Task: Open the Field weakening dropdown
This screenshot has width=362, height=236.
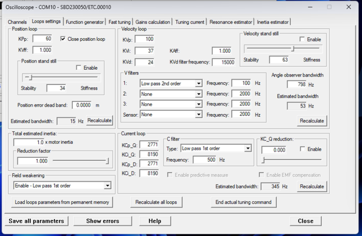Action: point(107,186)
